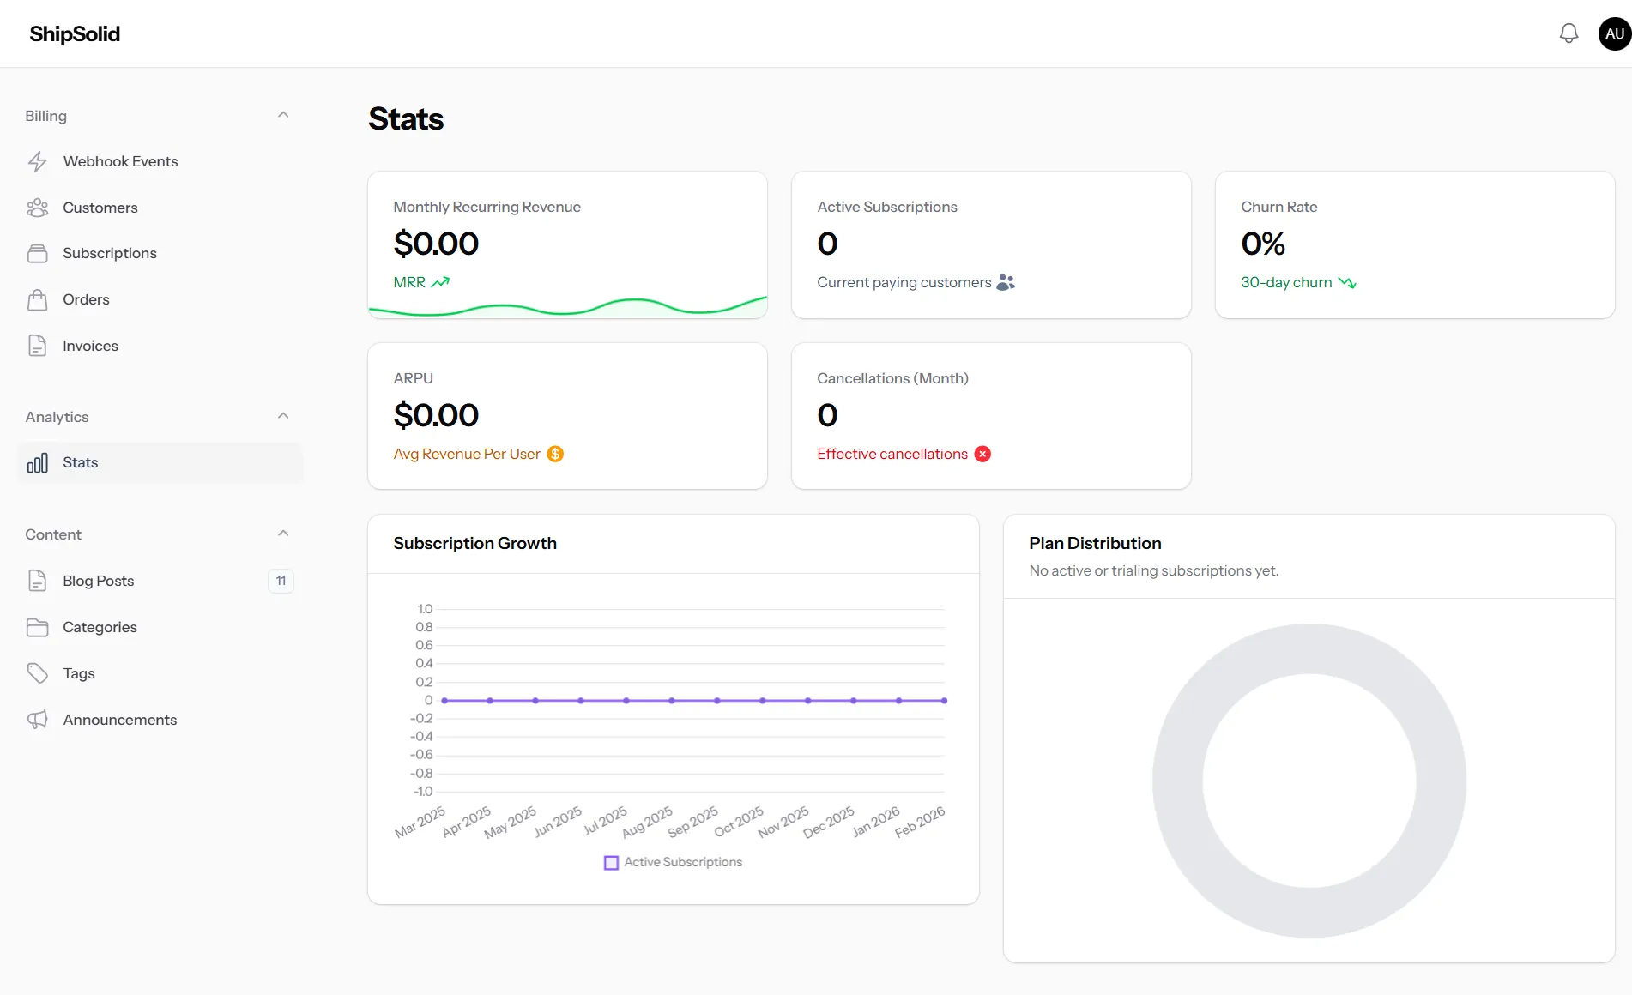Screen dimensions: 1632x995
Task: Click the red Effective cancellations badge
Action: point(982,454)
